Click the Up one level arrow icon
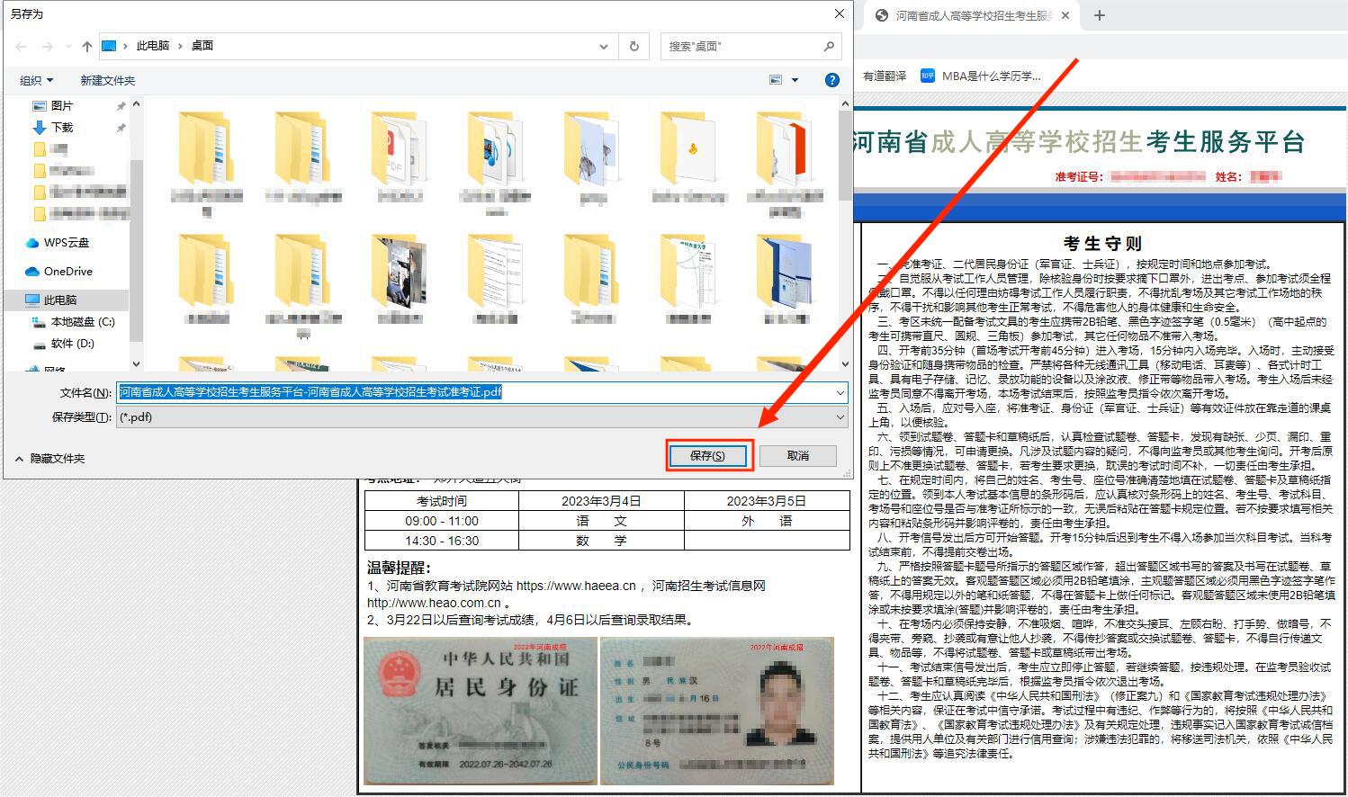The width and height of the screenshot is (1348, 797). click(86, 46)
